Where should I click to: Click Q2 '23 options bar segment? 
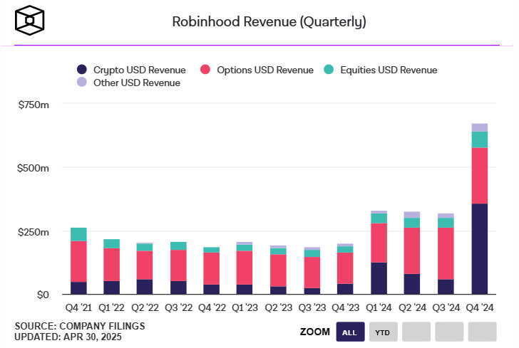(x=278, y=270)
